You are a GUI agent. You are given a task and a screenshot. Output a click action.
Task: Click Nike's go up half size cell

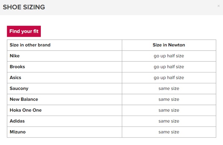click(x=169, y=56)
